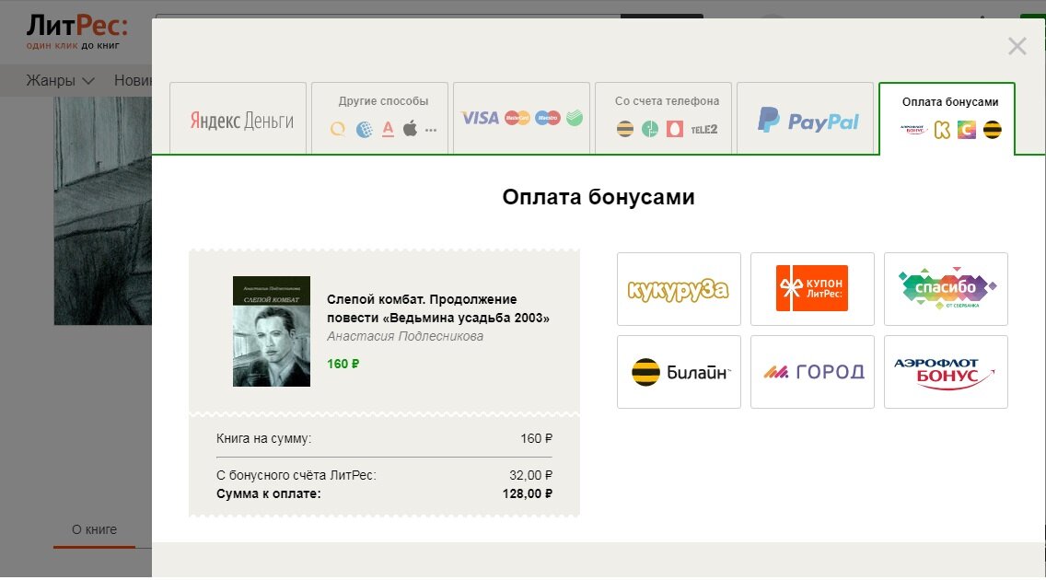Screen dimensions: 1046x580
Task: Select the Visa card icon
Action: point(480,119)
